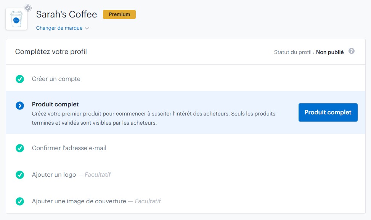Click the Complétez votre profil heading
The image size is (371, 220).
51,51
